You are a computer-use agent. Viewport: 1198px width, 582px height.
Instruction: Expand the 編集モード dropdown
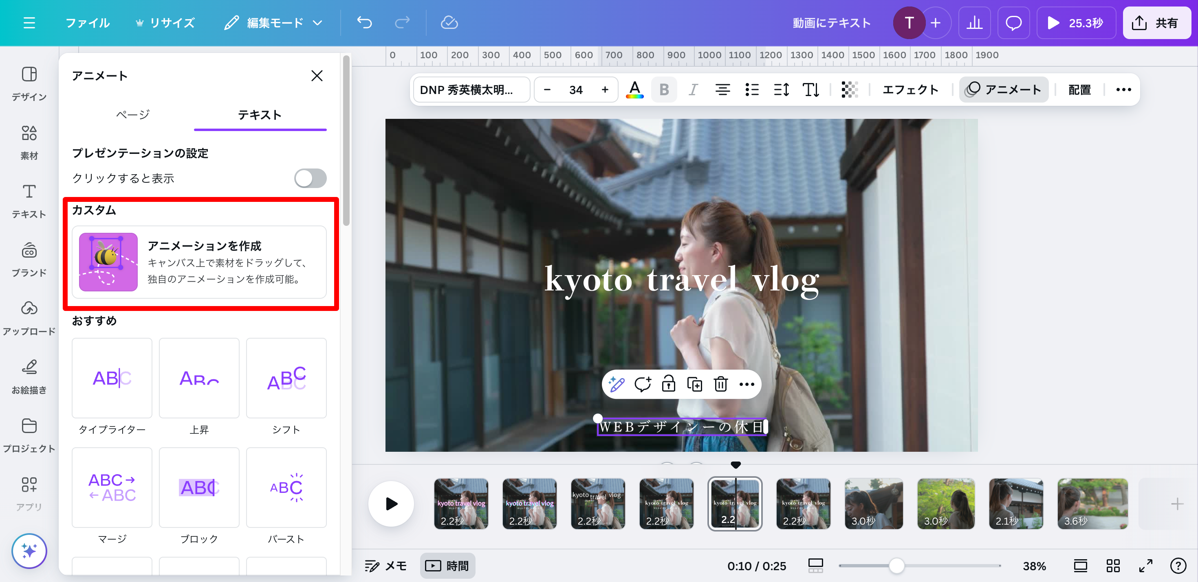(x=273, y=23)
